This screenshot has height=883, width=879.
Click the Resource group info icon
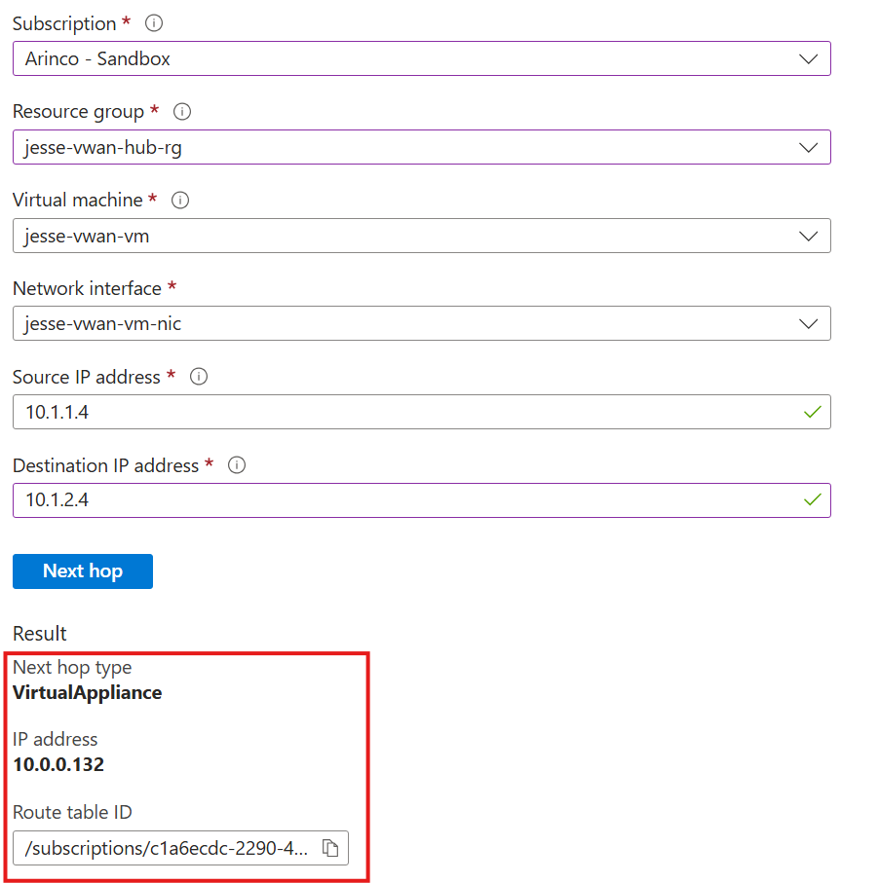tap(181, 112)
